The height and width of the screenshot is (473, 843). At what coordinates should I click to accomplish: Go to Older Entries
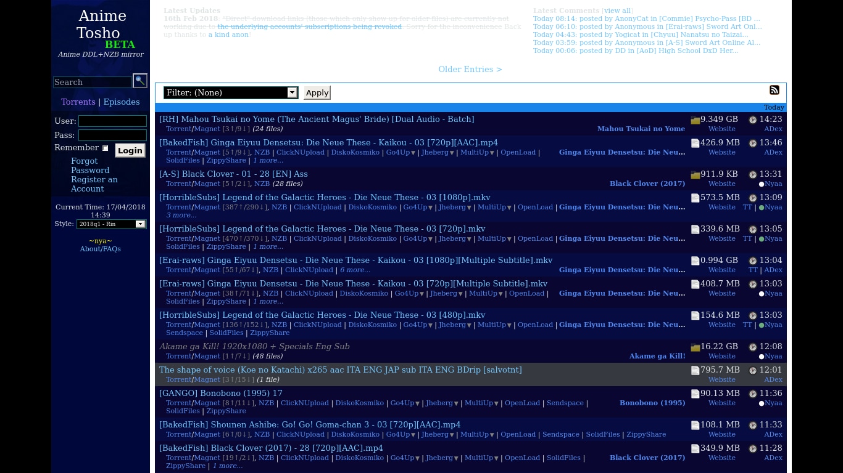(x=470, y=70)
